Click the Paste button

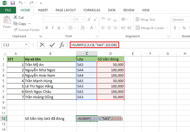pyautogui.click(x=7, y=23)
